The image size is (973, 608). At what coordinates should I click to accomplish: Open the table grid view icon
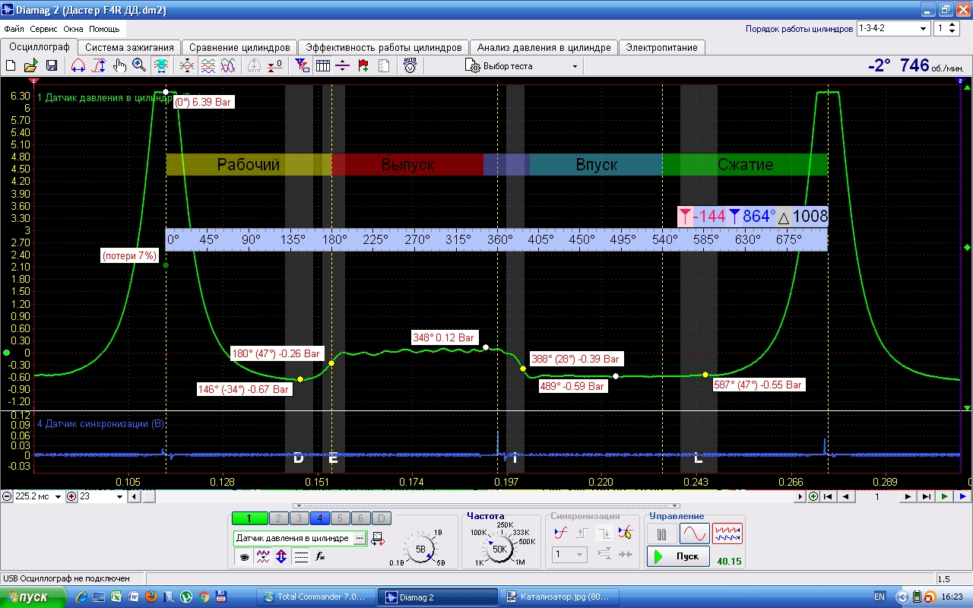[323, 66]
